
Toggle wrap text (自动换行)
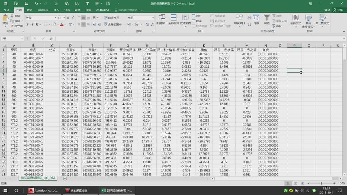coord(111,18)
